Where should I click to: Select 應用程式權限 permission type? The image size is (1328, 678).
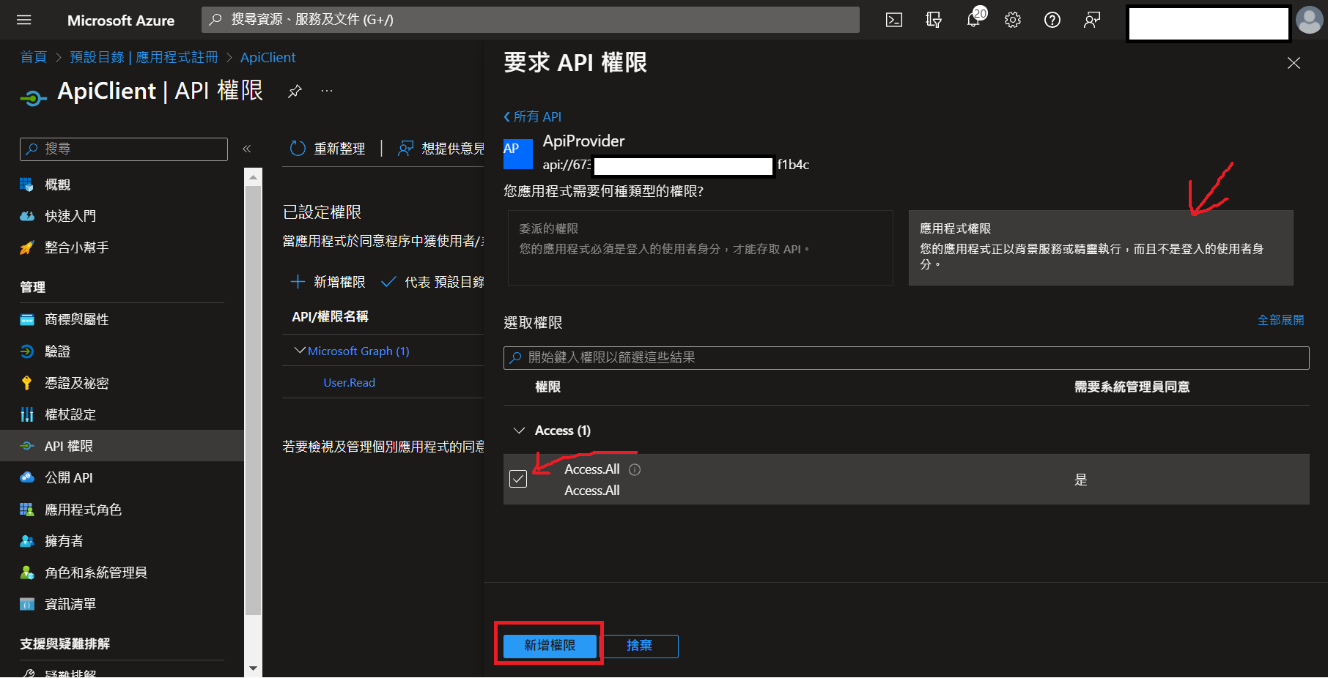tap(1101, 247)
